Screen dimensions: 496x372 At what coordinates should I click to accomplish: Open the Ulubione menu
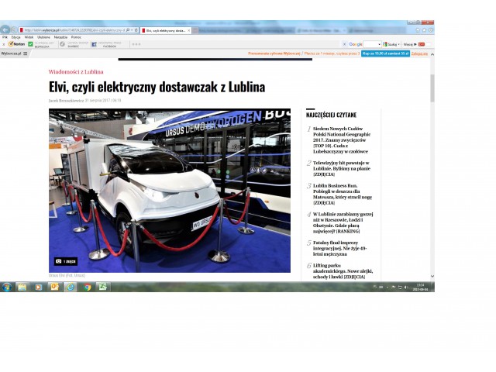(43, 36)
